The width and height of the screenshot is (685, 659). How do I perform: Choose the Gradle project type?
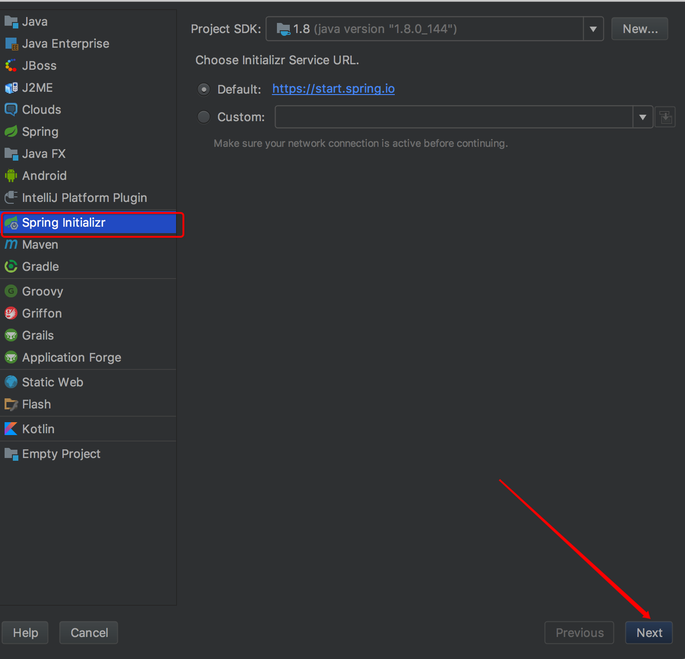point(88,267)
